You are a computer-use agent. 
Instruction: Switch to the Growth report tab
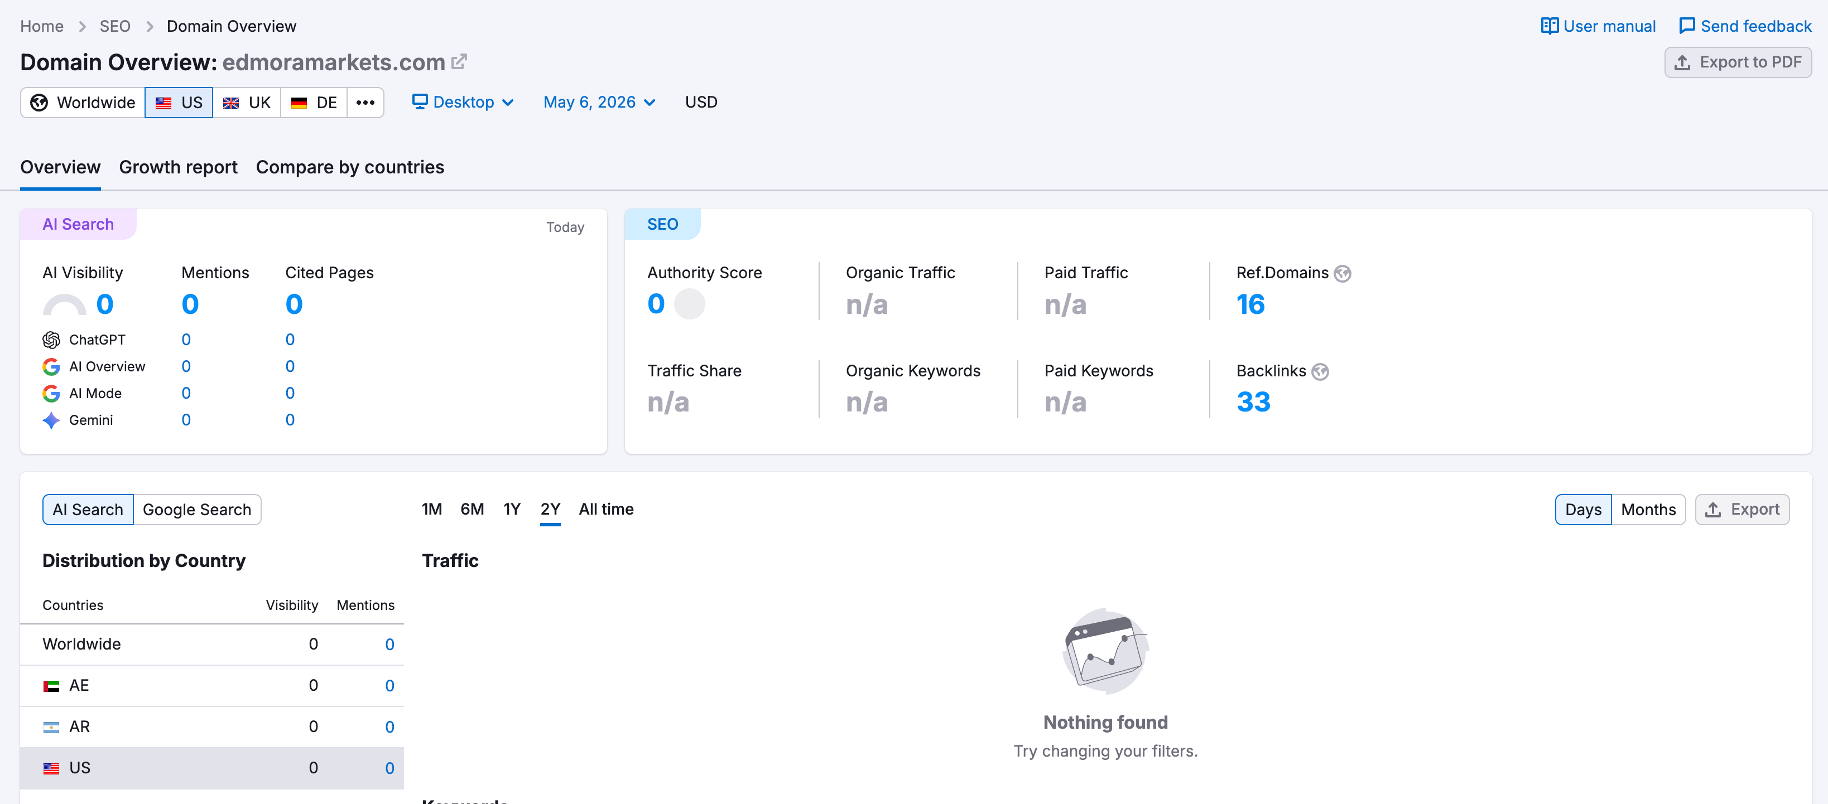point(178,167)
